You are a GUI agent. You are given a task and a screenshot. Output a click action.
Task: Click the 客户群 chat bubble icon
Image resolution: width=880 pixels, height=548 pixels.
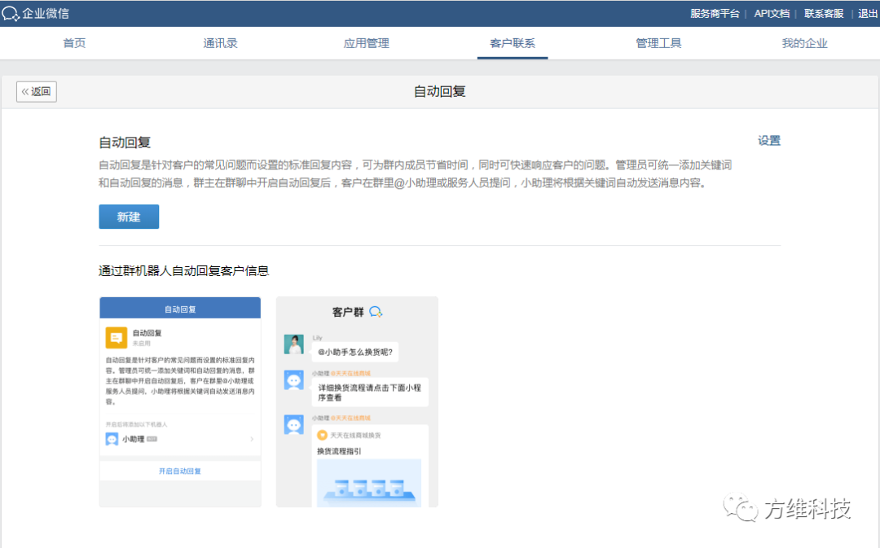pos(376,312)
